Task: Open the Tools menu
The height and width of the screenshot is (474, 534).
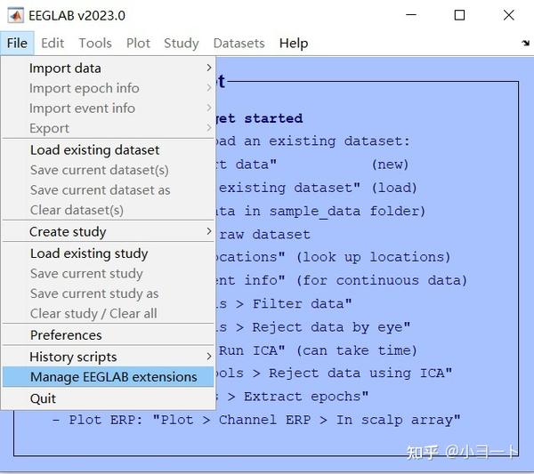Action: pos(95,43)
